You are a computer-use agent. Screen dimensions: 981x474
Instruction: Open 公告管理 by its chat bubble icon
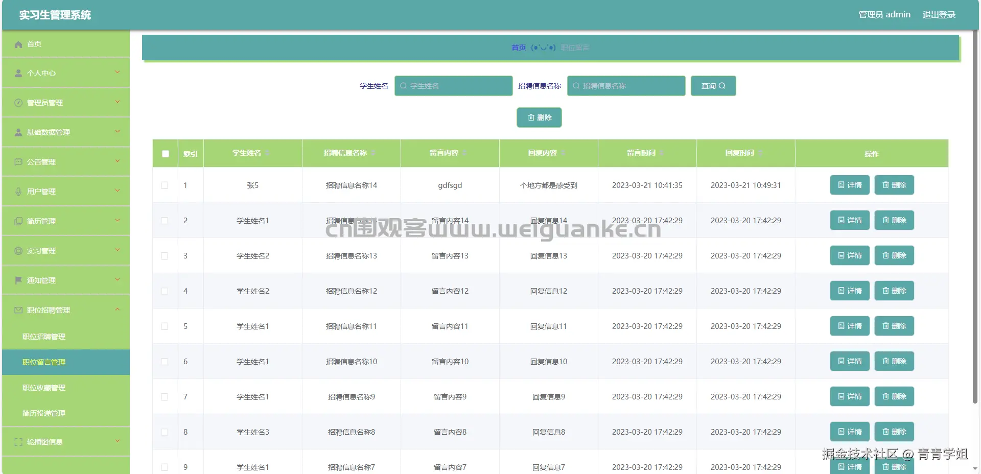[x=18, y=162]
